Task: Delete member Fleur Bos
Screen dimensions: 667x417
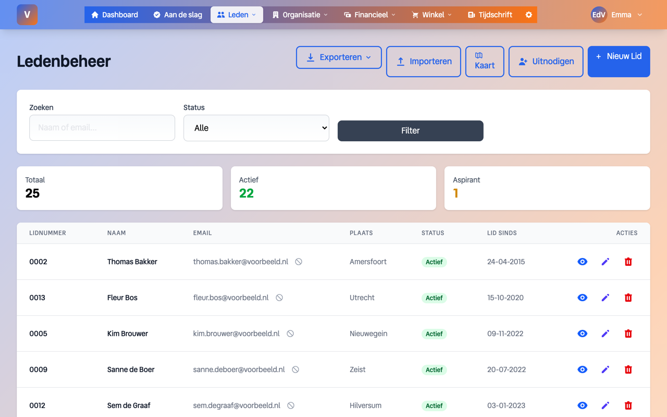Action: click(628, 298)
